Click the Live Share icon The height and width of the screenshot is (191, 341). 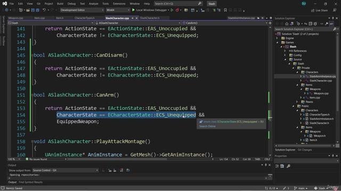coord(320,10)
